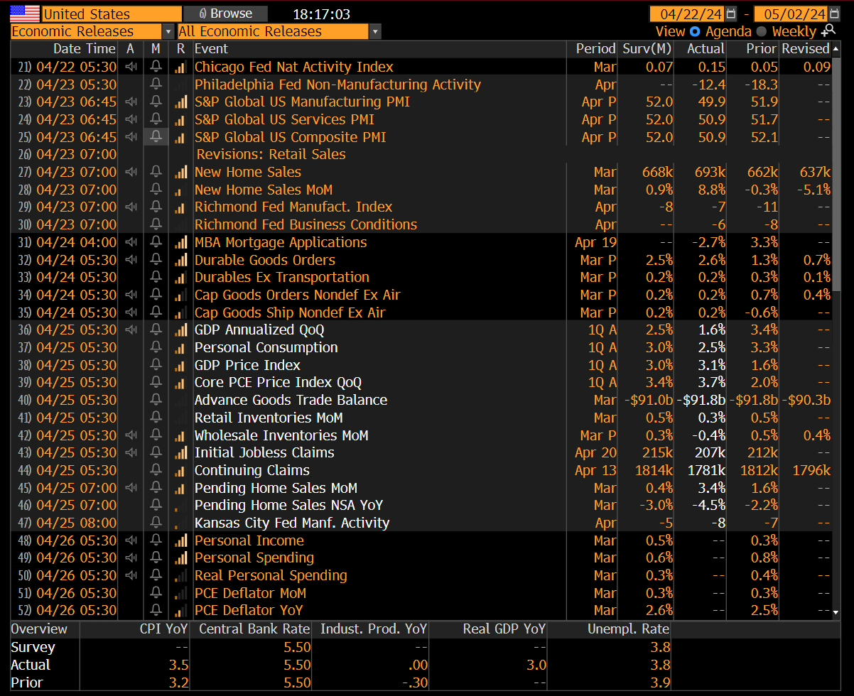Click the Unempl. Rate overview header
Screen dimensions: 854x696
pyautogui.click(x=628, y=629)
